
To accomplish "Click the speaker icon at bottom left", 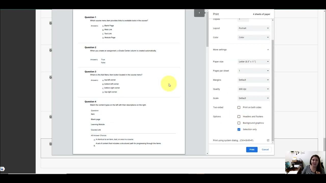I will [2, 169].
